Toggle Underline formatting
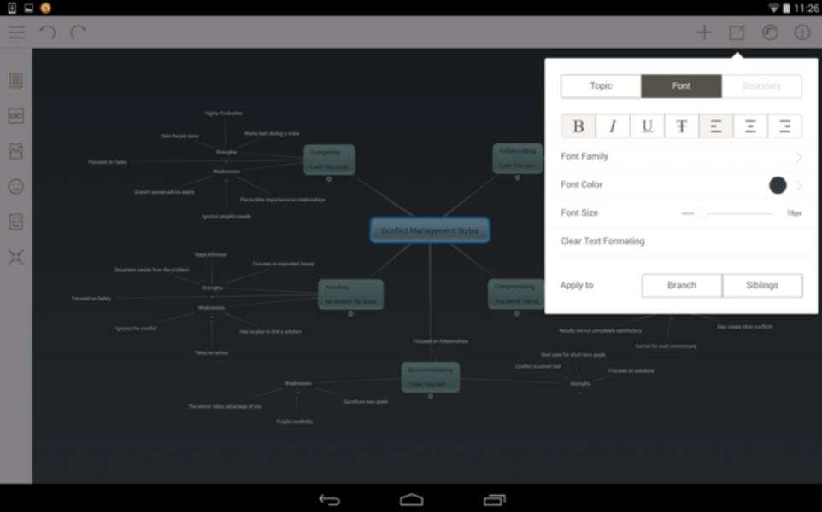Image resolution: width=822 pixels, height=512 pixels. click(x=647, y=126)
